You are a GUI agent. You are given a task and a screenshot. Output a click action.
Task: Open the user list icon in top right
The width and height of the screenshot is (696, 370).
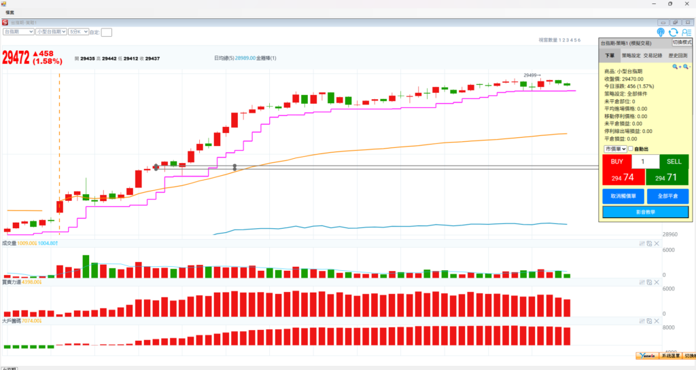click(x=686, y=32)
